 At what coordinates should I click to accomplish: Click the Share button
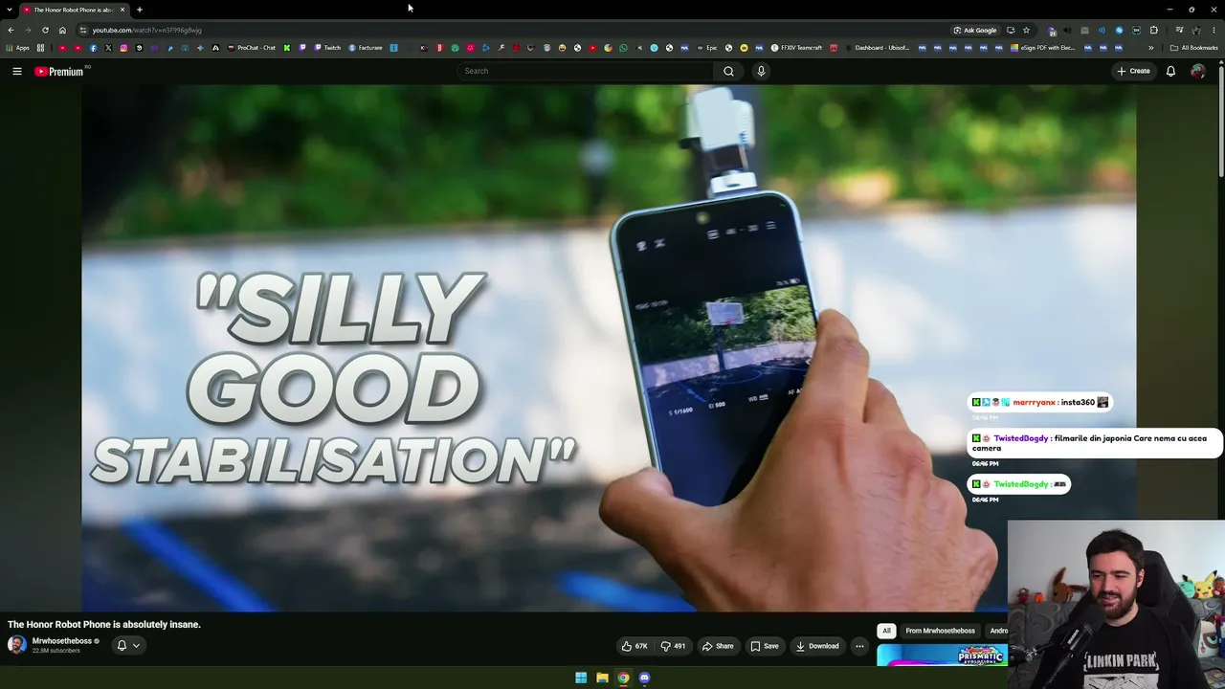pyautogui.click(x=718, y=646)
